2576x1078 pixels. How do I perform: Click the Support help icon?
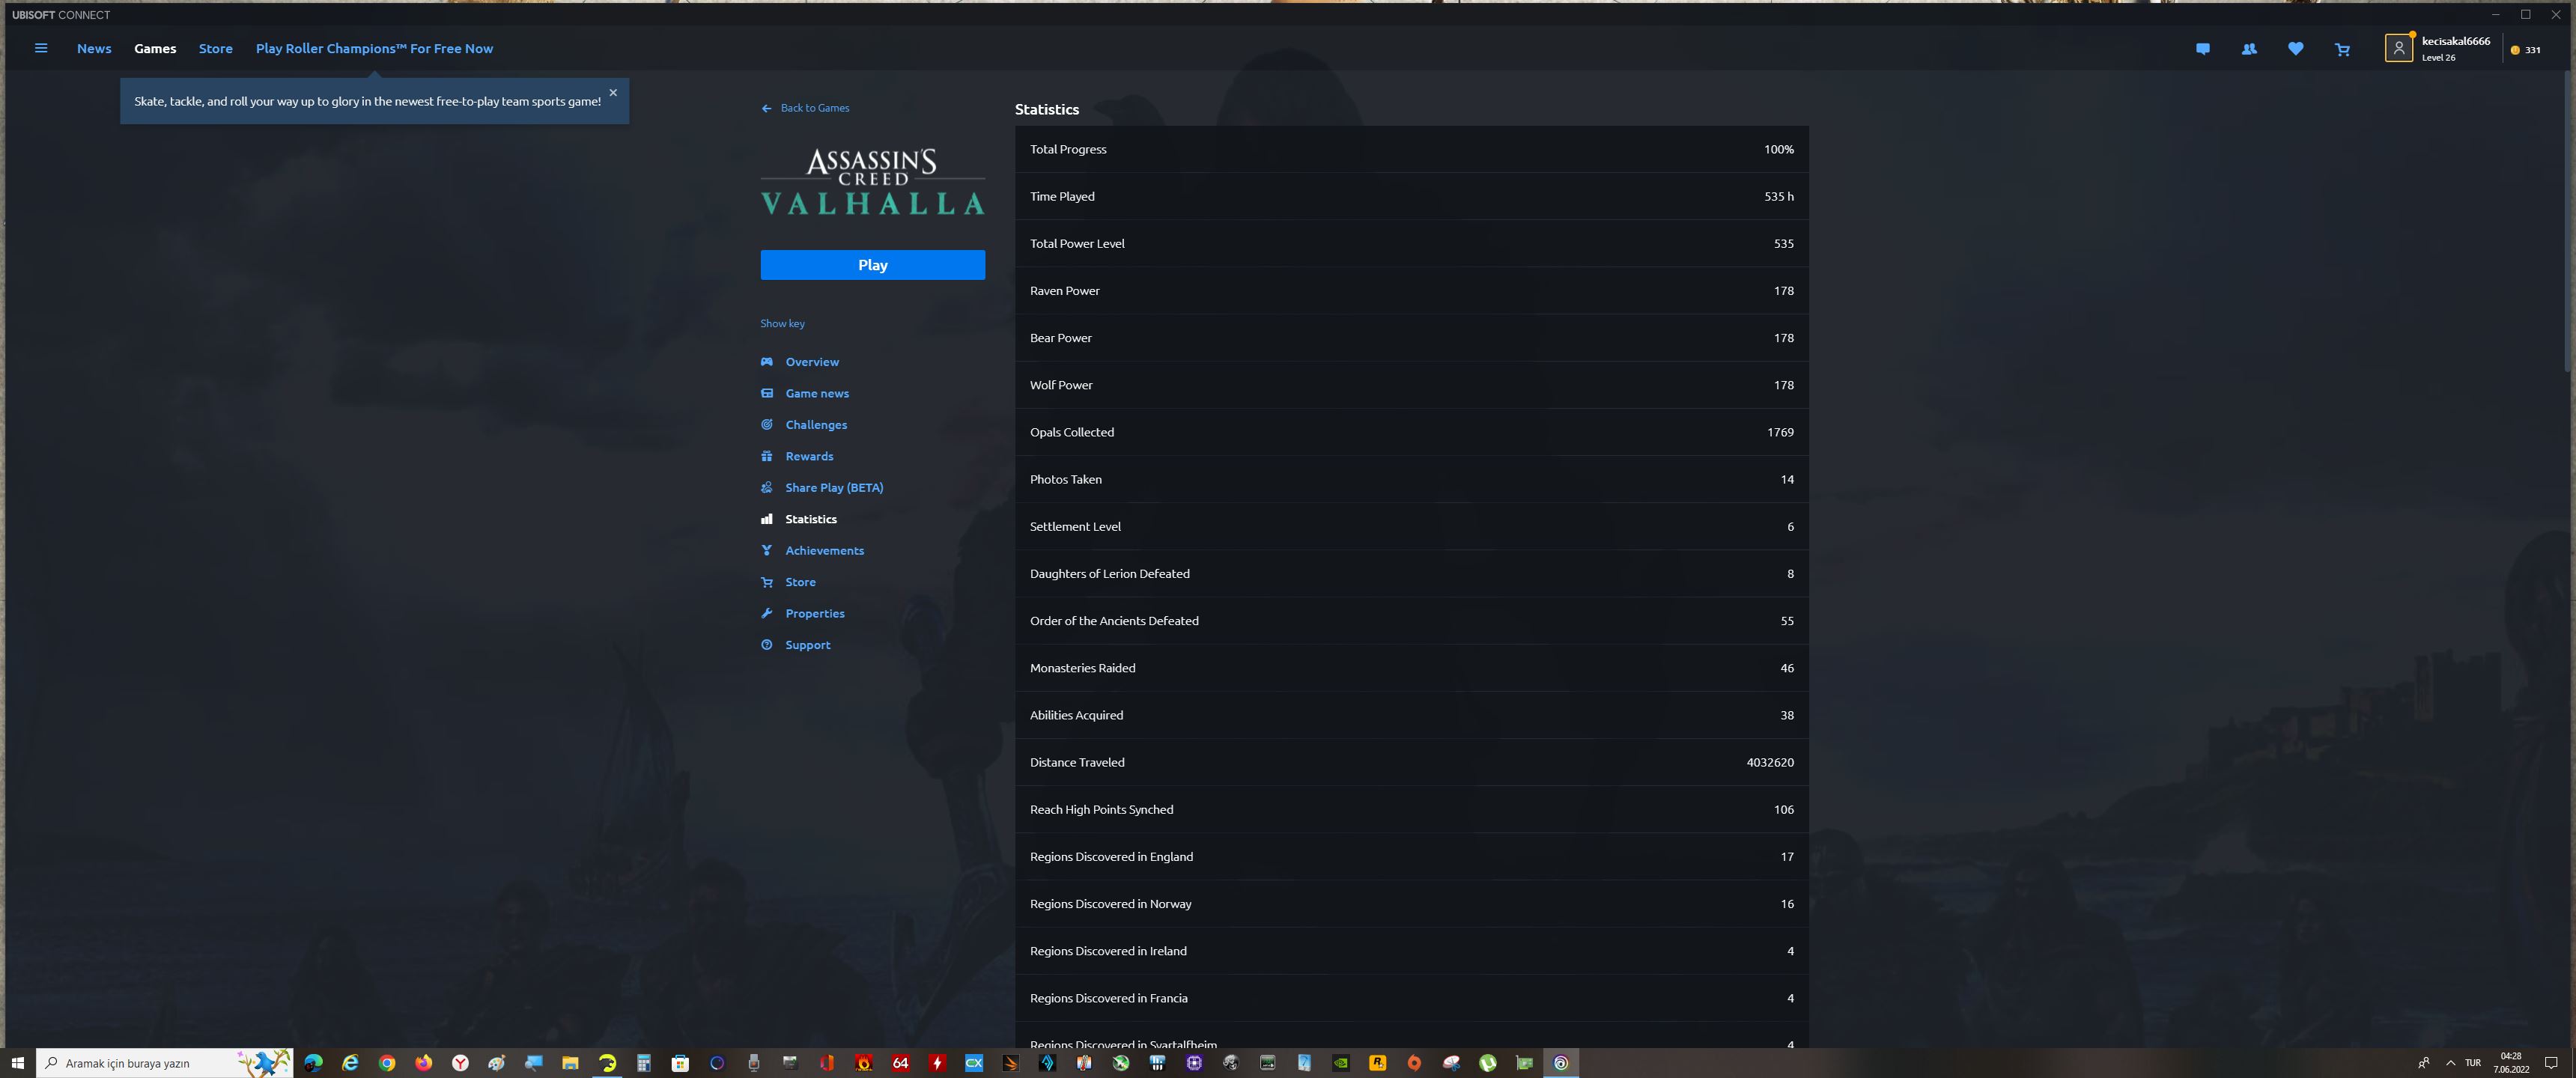(x=767, y=645)
